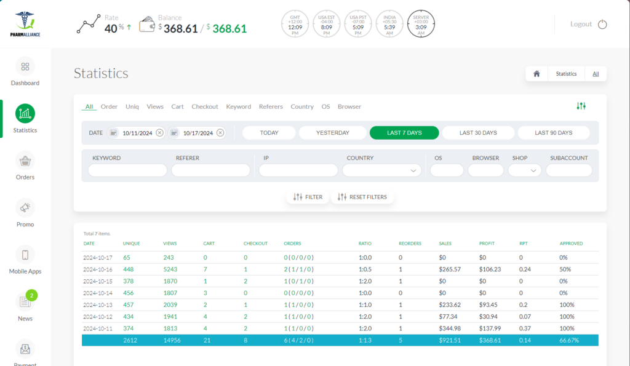Click the Logout link text
The height and width of the screenshot is (366, 630).
pyautogui.click(x=581, y=24)
